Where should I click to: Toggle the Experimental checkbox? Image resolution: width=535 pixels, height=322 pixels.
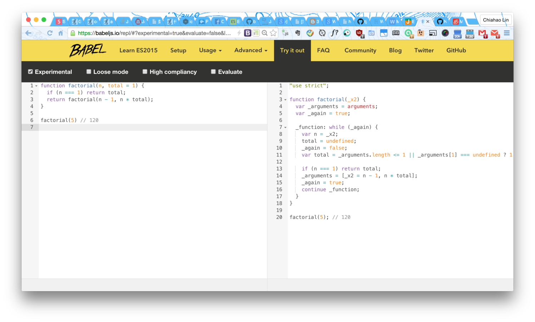[30, 72]
